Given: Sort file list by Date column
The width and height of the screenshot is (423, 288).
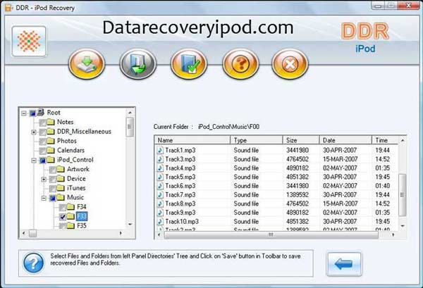Looking at the screenshot, I should pyautogui.click(x=345, y=140).
